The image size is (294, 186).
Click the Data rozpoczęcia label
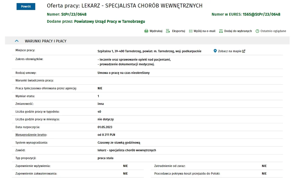(x=28, y=127)
